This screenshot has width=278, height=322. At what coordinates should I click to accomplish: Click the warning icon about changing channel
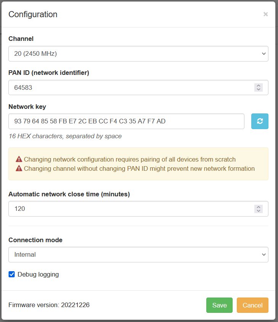19,168
